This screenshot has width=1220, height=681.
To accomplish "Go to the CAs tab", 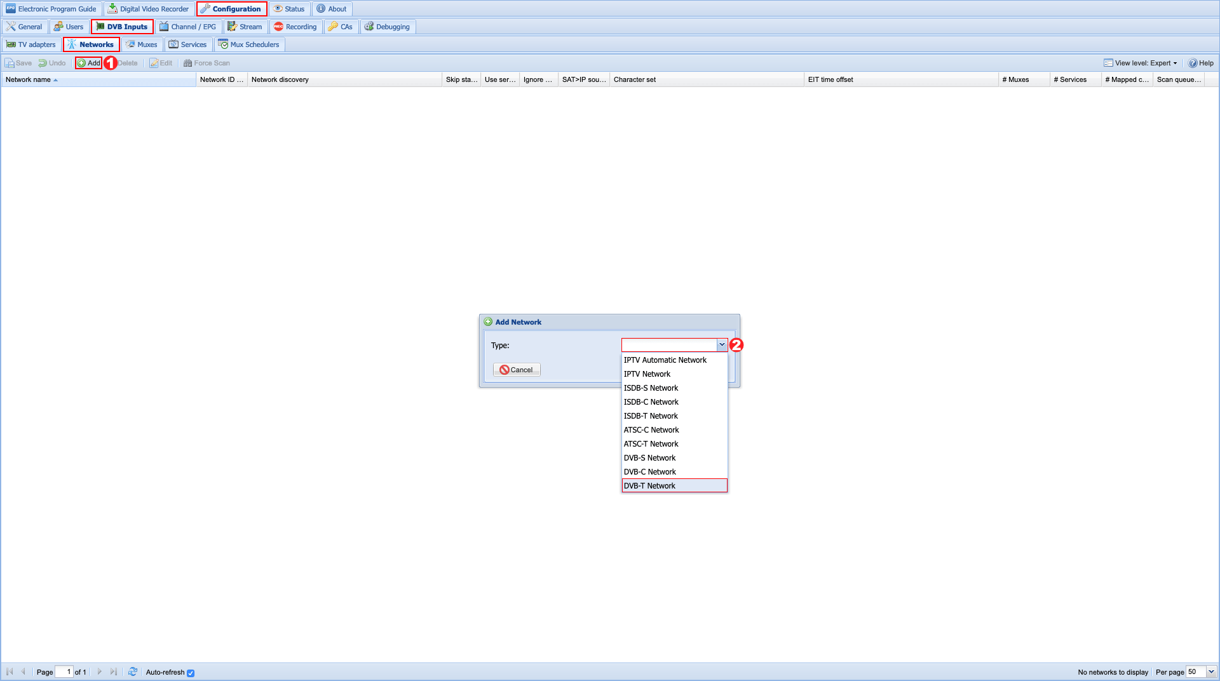I will (341, 27).
